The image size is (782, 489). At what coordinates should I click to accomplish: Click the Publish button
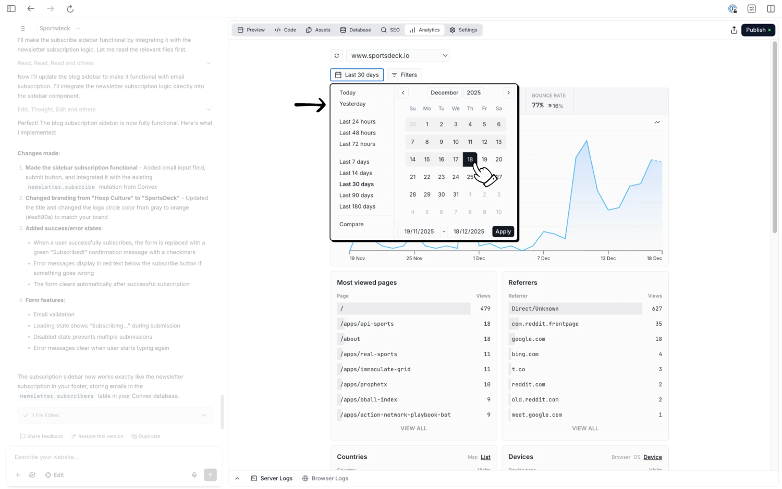[x=758, y=30]
